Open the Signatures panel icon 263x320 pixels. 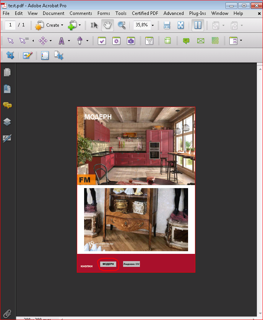[x=7, y=138]
